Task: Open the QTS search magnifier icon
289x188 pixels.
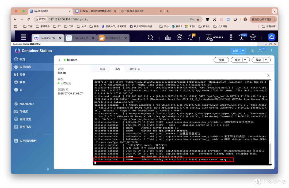Action: click(150, 37)
